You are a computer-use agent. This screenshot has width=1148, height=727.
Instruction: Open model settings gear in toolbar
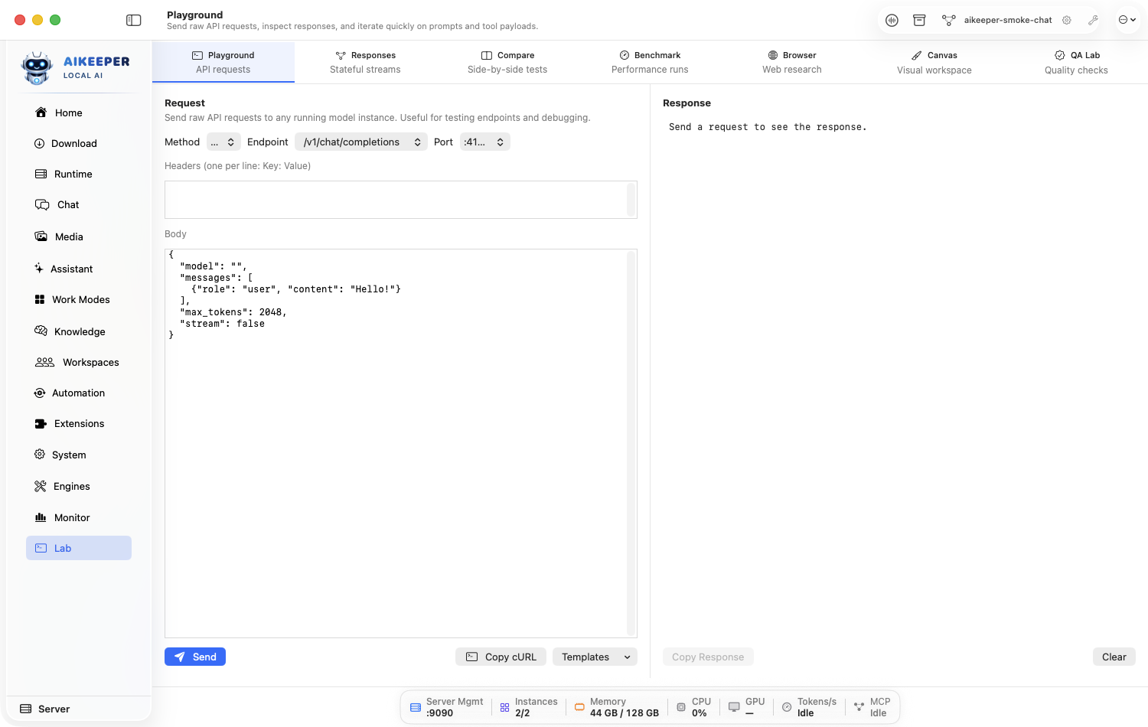(x=1067, y=20)
